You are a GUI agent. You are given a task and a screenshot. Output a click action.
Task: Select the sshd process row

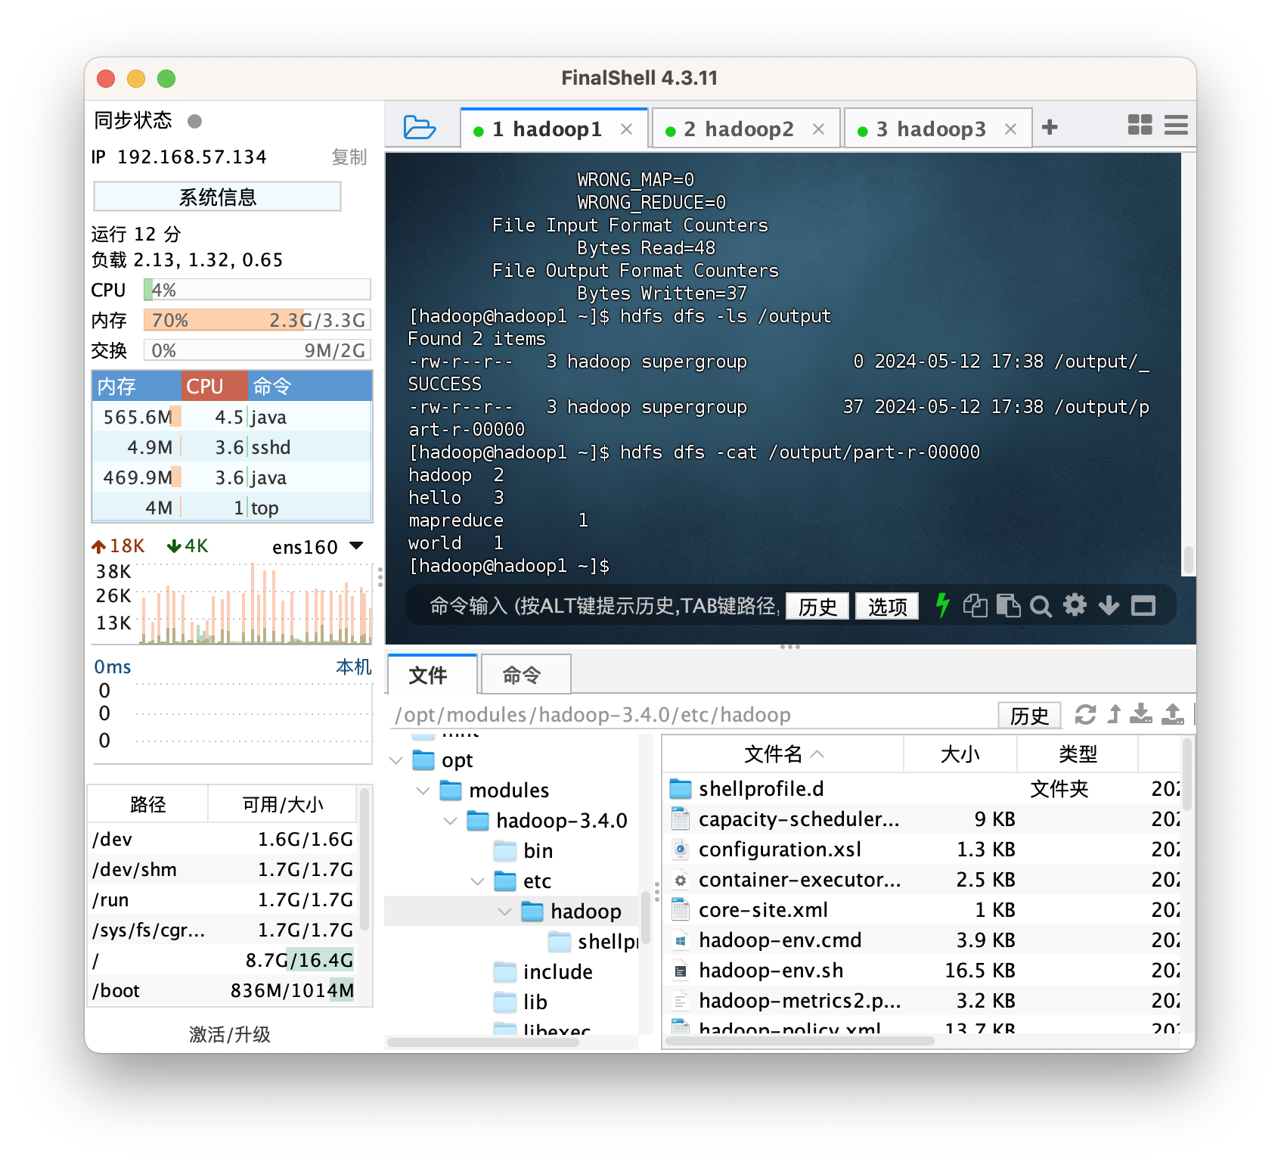coord(232,447)
